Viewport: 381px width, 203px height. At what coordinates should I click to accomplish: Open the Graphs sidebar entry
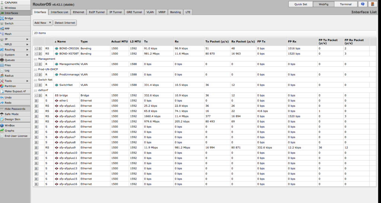coord(9,131)
